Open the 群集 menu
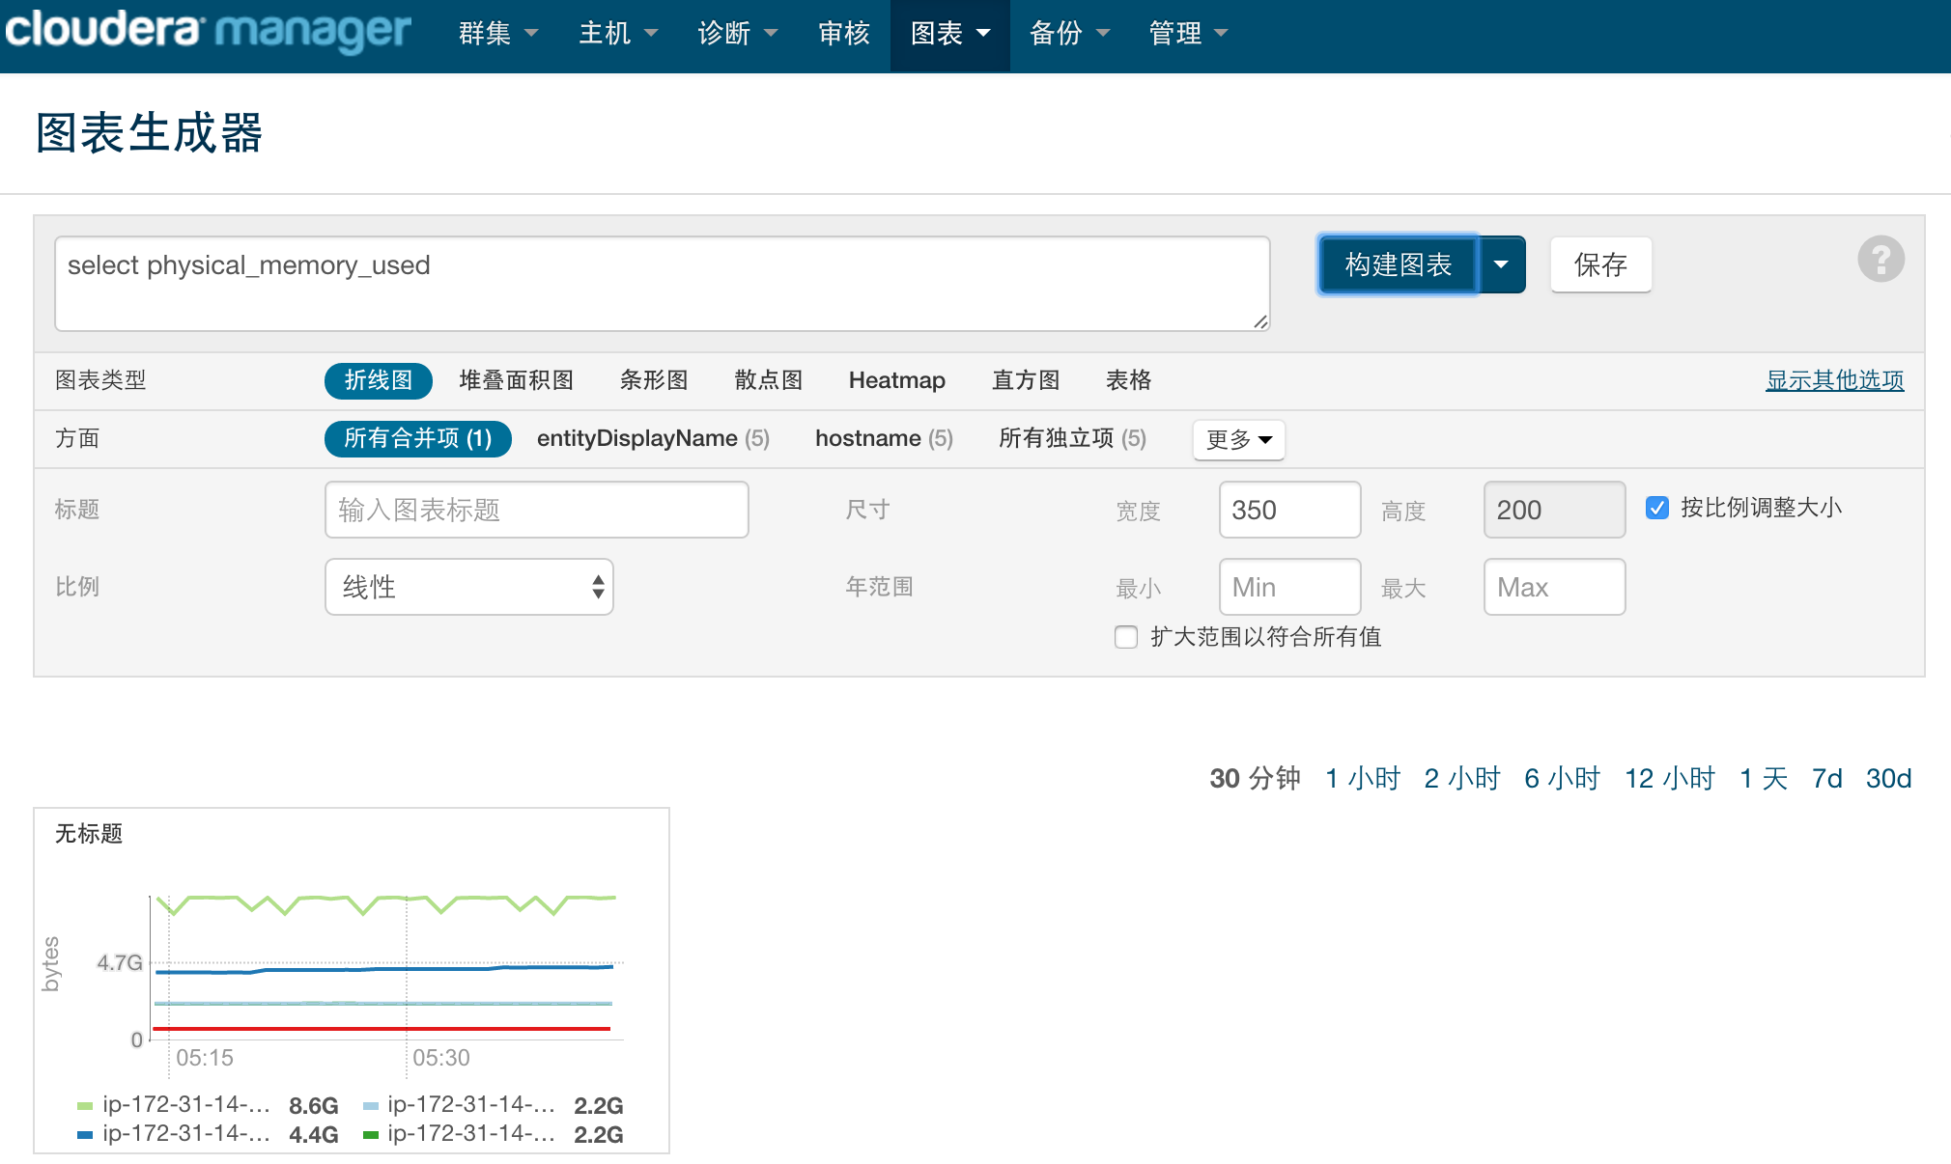Image resolution: width=1951 pixels, height=1164 pixels. click(x=497, y=34)
